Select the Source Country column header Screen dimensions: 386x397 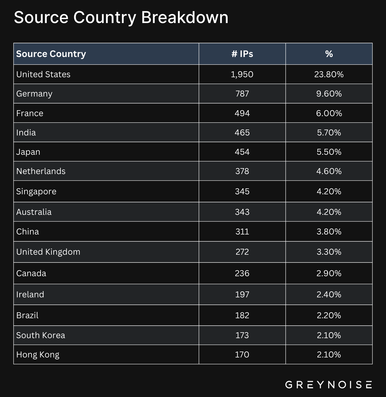click(x=51, y=54)
